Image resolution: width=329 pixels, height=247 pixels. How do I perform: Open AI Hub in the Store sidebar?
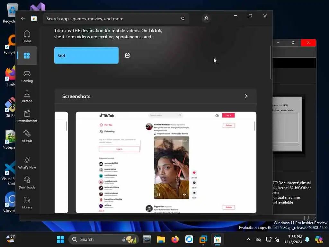[x=27, y=136]
